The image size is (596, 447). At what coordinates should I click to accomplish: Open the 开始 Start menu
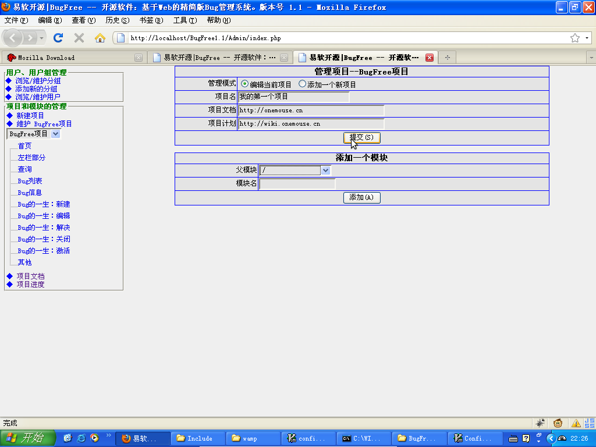tap(28, 438)
